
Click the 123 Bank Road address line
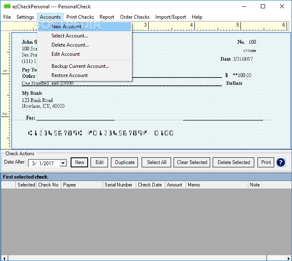coord(37,100)
